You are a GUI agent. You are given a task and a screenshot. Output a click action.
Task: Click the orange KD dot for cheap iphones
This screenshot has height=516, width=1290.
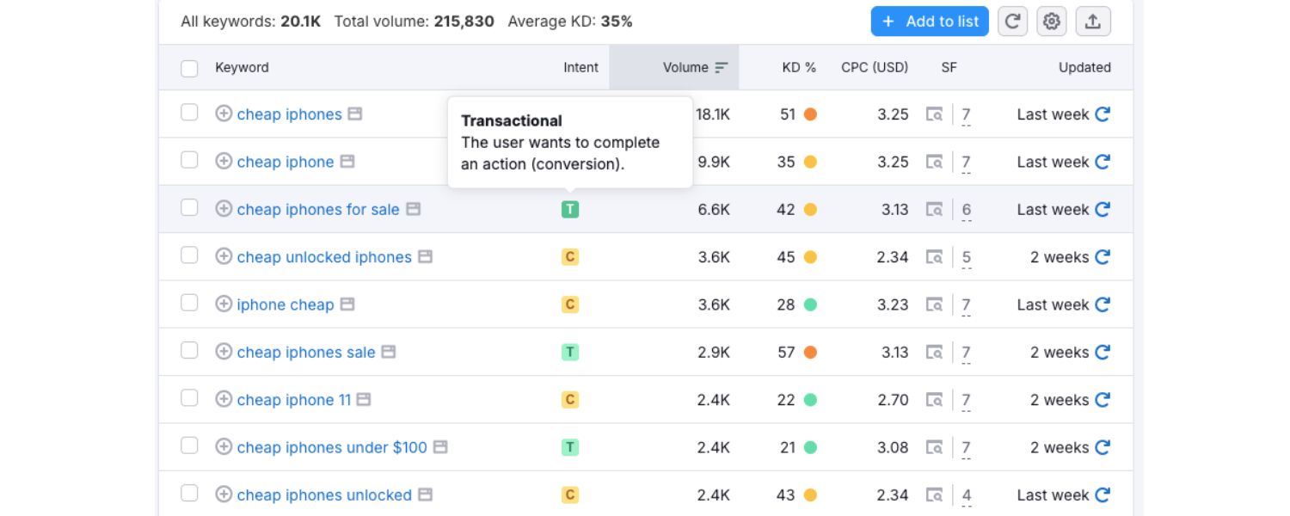tap(809, 114)
